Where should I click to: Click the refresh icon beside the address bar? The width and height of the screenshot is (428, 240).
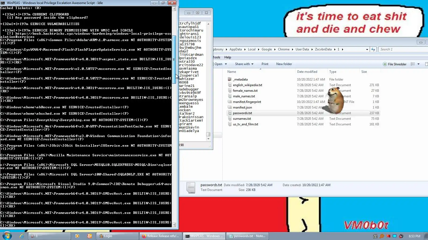373,49
